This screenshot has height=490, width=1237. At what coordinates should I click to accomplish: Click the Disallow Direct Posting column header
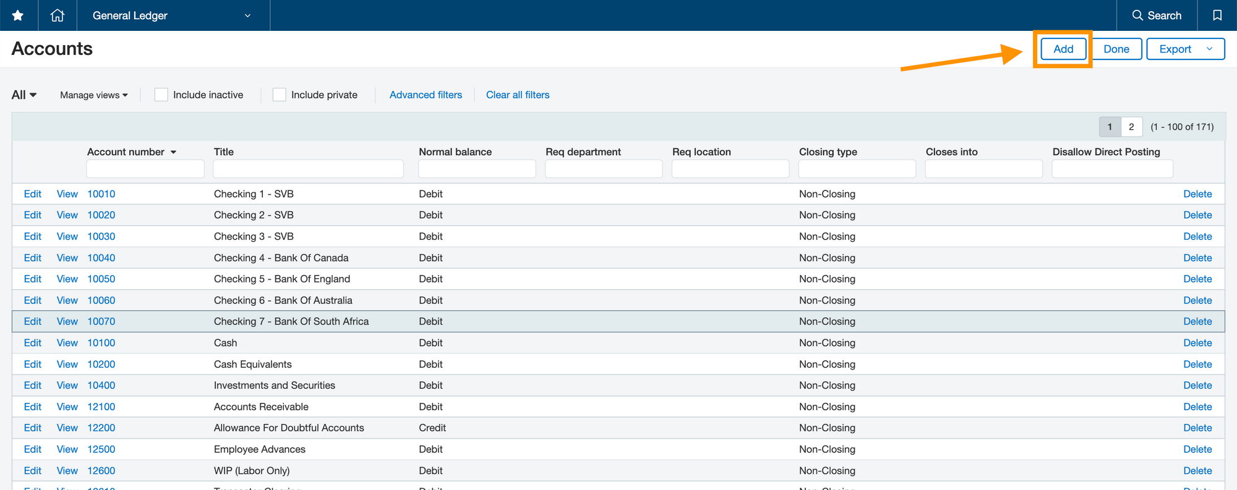click(1106, 152)
